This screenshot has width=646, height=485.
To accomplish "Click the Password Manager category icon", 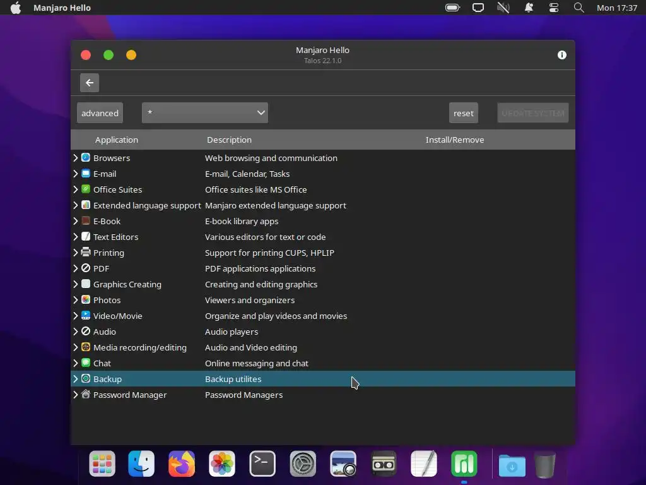I will (x=86, y=394).
